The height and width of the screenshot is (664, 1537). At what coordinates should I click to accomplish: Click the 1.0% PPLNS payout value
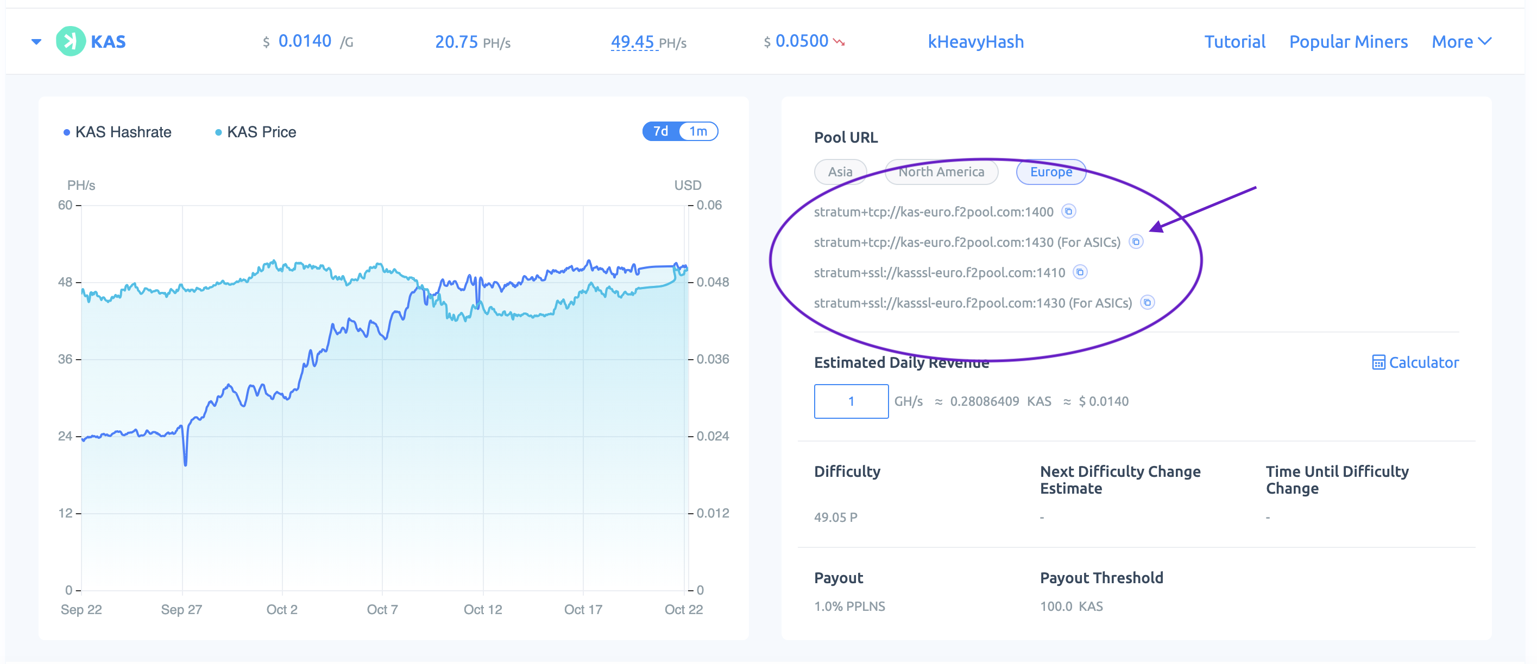(849, 606)
